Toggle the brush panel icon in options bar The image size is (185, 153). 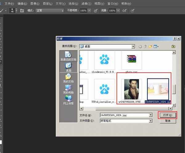click(22, 10)
